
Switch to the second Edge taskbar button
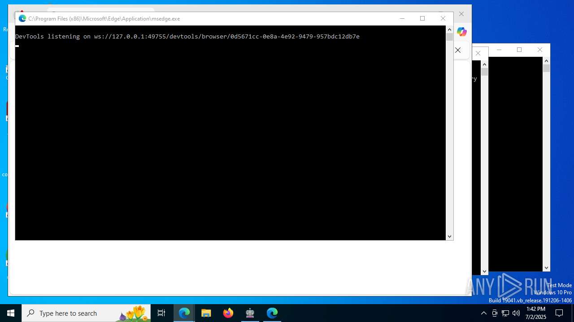point(272,313)
